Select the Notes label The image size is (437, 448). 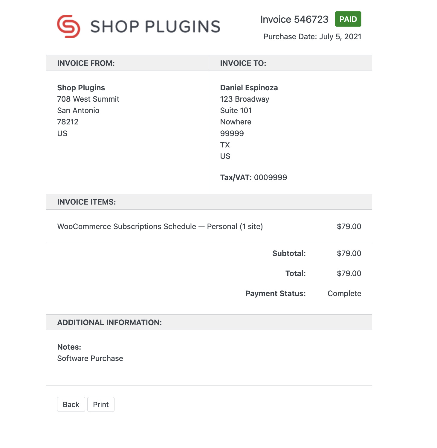tap(68, 347)
